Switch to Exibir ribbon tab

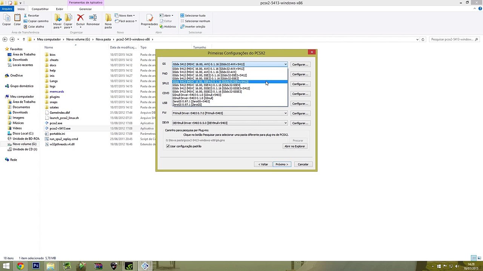60,9
